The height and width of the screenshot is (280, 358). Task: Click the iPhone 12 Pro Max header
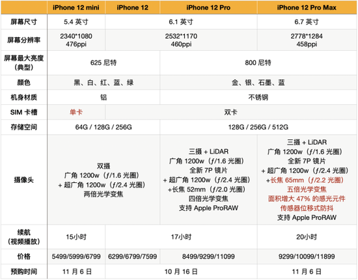pyautogui.click(x=307, y=8)
